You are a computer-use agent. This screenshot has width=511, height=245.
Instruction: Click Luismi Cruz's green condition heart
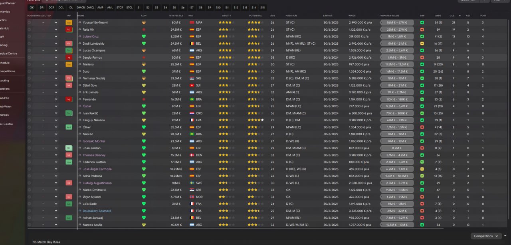point(144,37)
